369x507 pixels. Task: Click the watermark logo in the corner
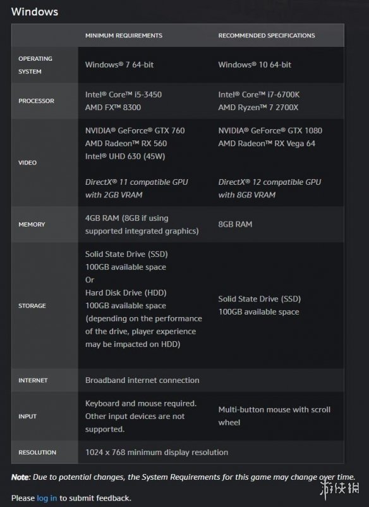click(x=339, y=489)
